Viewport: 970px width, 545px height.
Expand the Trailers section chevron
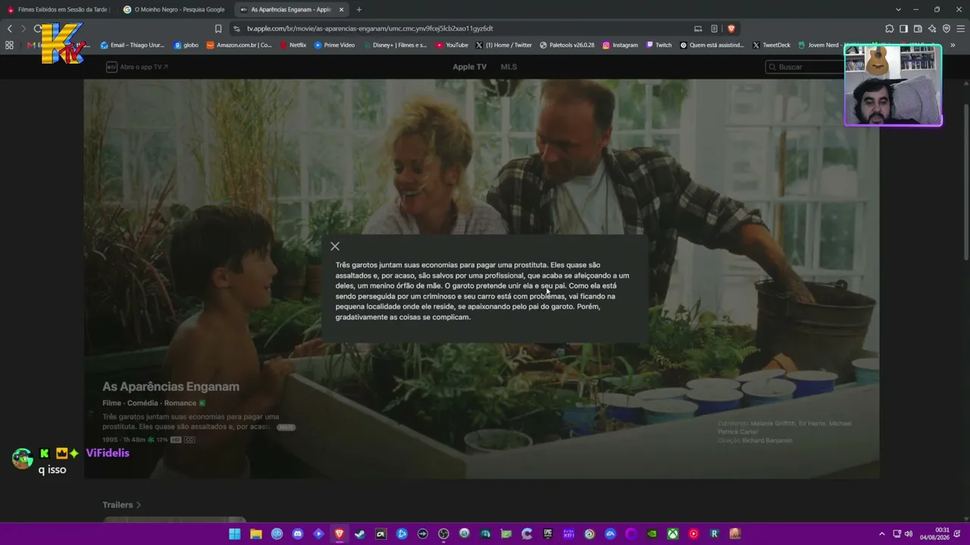click(x=139, y=505)
